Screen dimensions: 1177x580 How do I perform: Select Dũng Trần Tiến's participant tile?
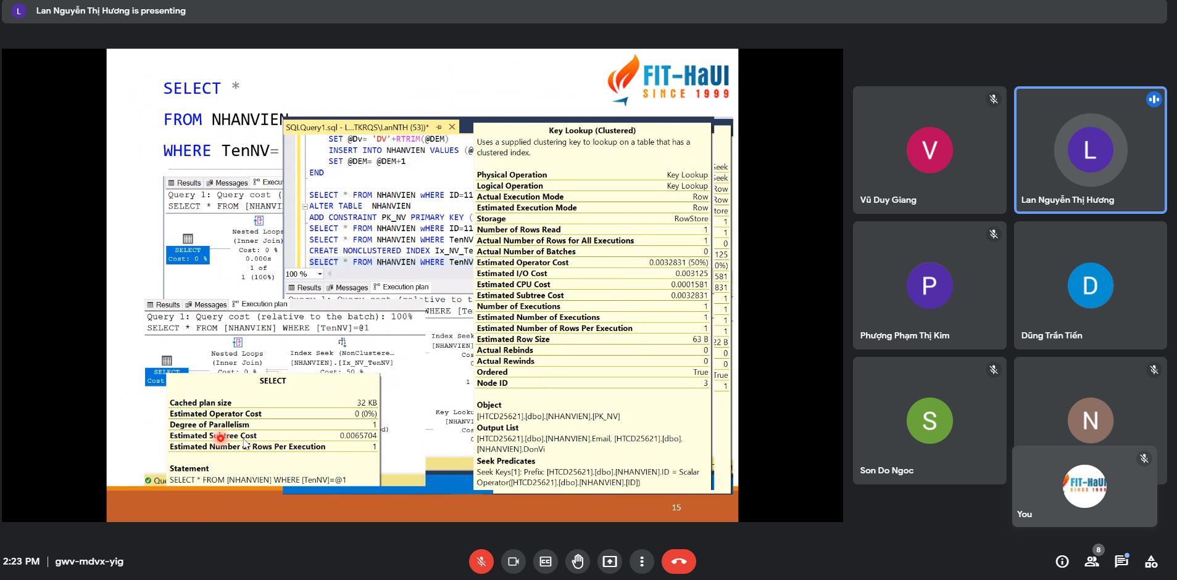[x=1091, y=285]
